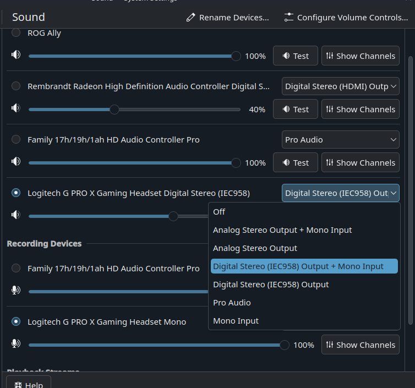Pick the Analog Stereo Output profile

[x=304, y=248]
